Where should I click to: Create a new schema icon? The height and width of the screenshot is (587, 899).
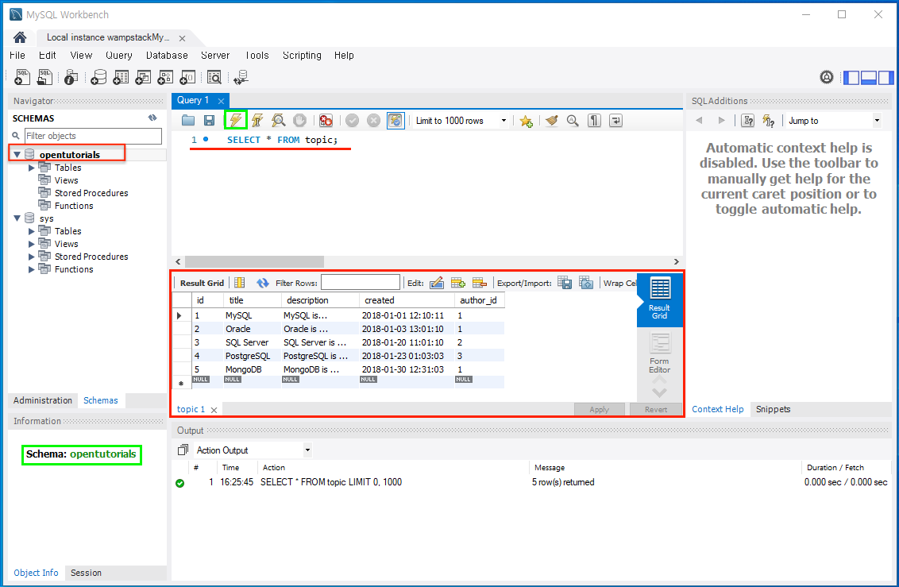click(x=98, y=77)
